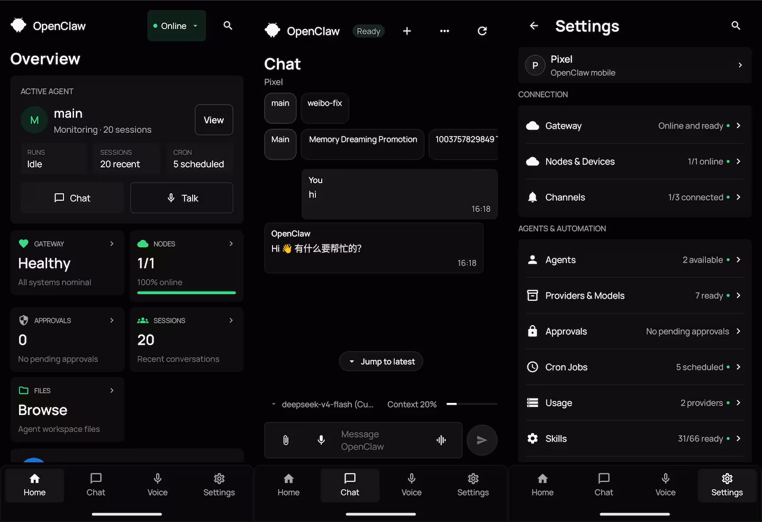Open Gateway connection settings

pyautogui.click(x=635, y=126)
